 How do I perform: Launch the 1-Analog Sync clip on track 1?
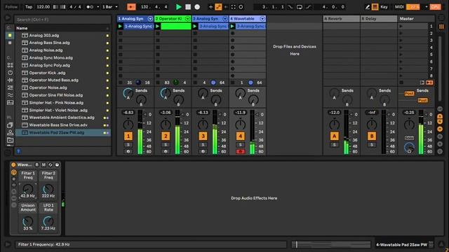(x=120, y=27)
